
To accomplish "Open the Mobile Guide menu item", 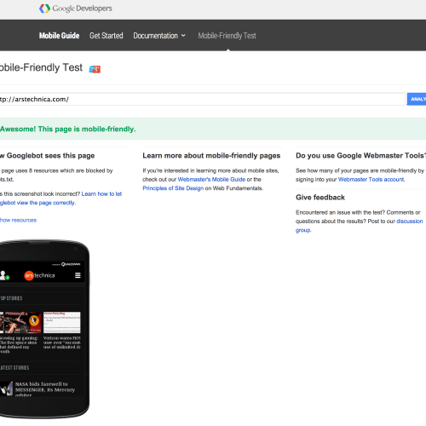I will 59,36.
